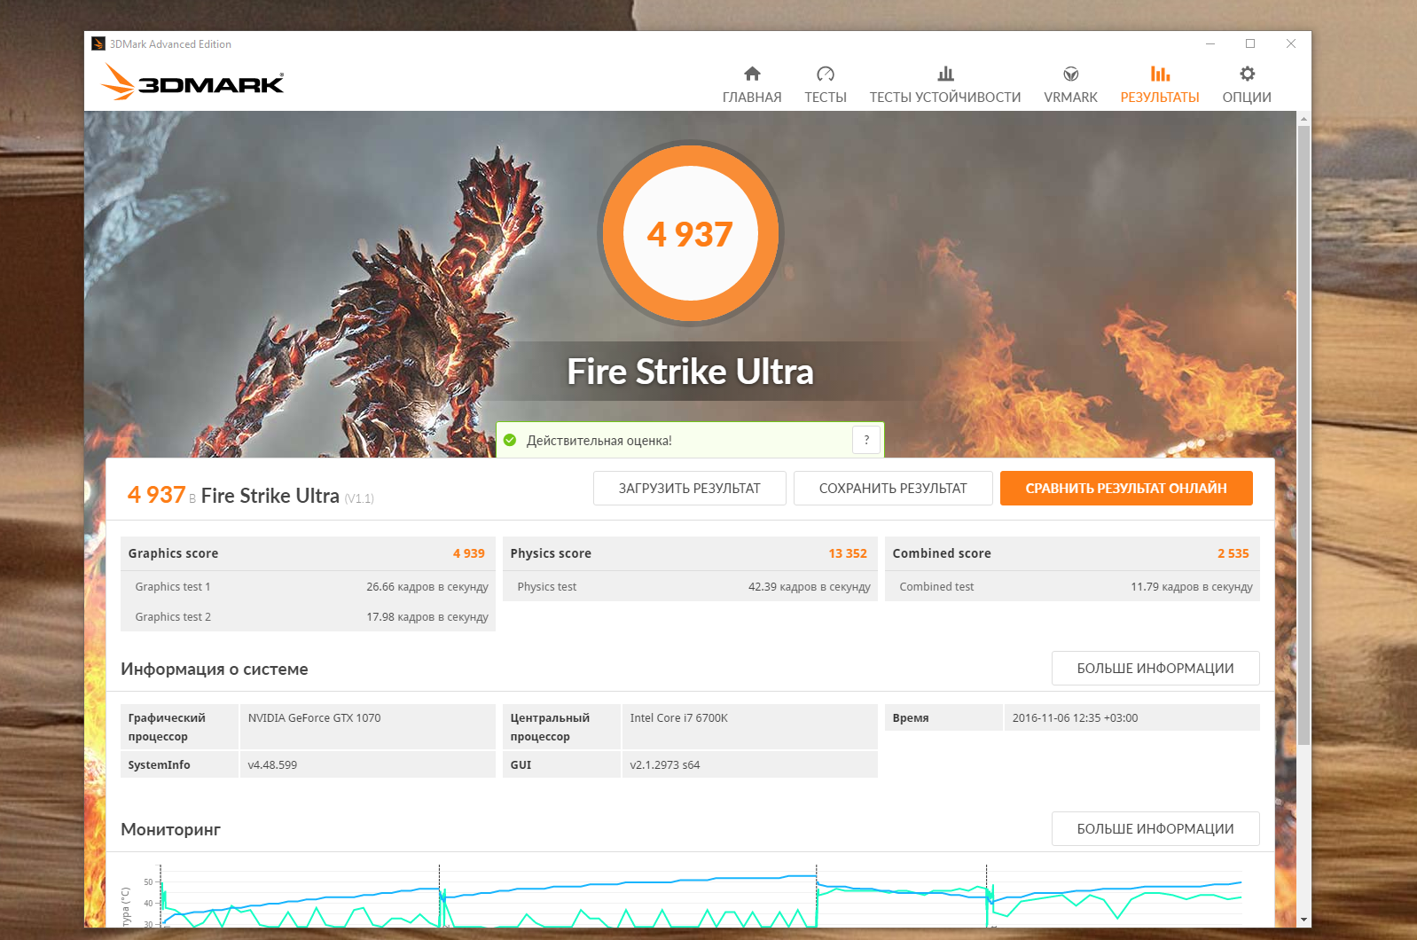Click the 3DMARK logo
This screenshot has width=1417, height=940.
(192, 82)
